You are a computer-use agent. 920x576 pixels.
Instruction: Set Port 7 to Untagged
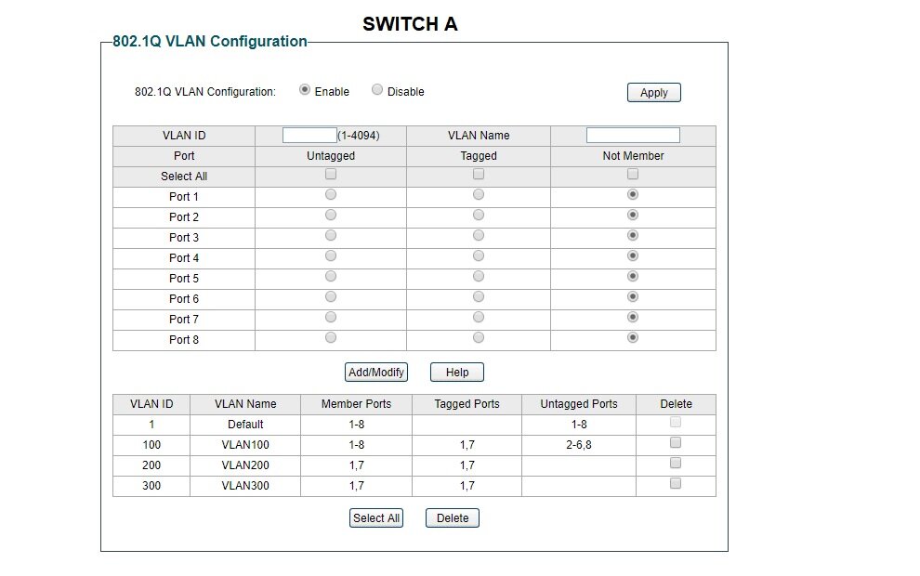(331, 318)
